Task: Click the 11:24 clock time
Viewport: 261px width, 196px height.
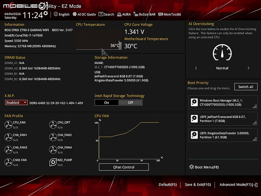Action: click(33, 15)
